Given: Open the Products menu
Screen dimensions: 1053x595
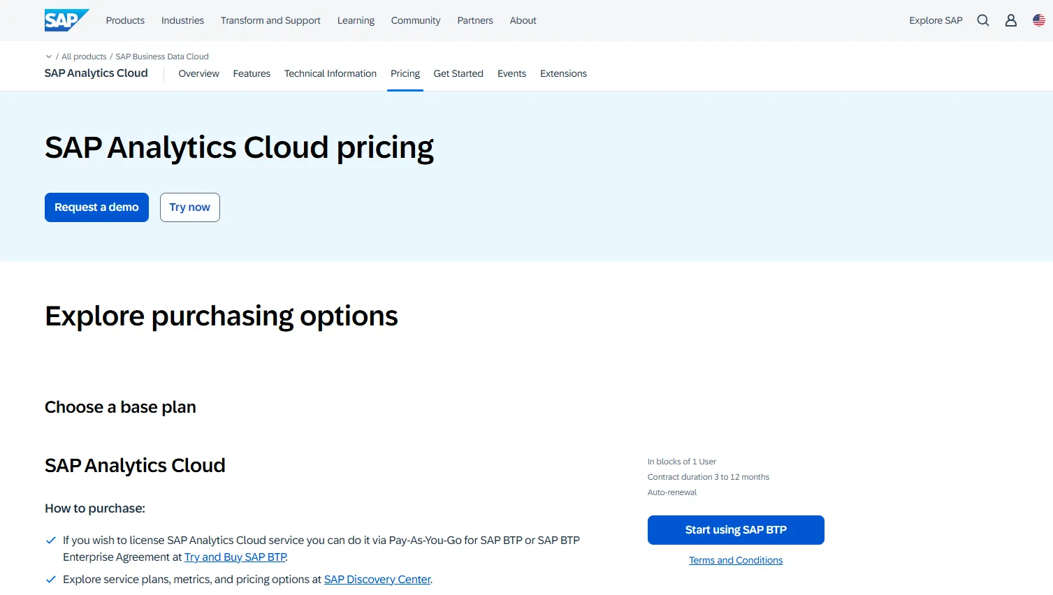Looking at the screenshot, I should [125, 20].
